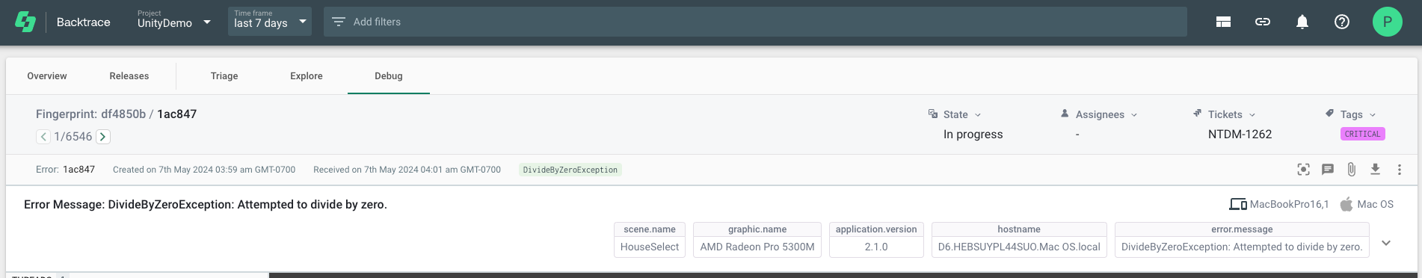Viewport: 1422px width, 278px height.
Task: Switch to the Releases tab
Action: [x=129, y=76]
